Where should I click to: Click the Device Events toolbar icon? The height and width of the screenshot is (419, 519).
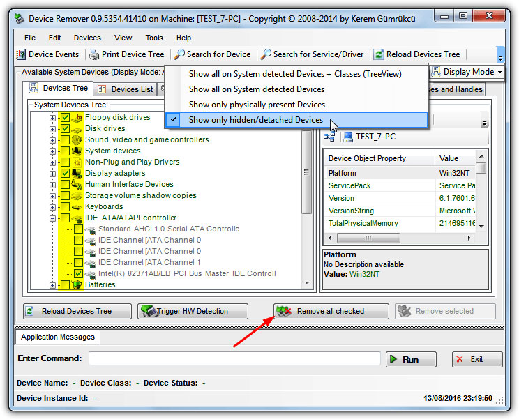tap(21, 54)
